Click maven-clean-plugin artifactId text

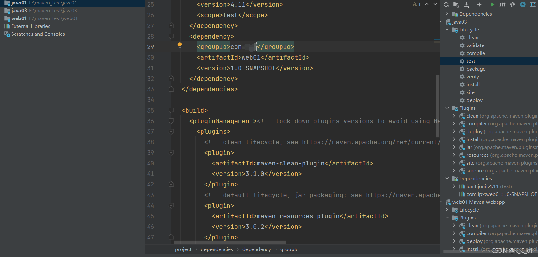[x=291, y=164]
